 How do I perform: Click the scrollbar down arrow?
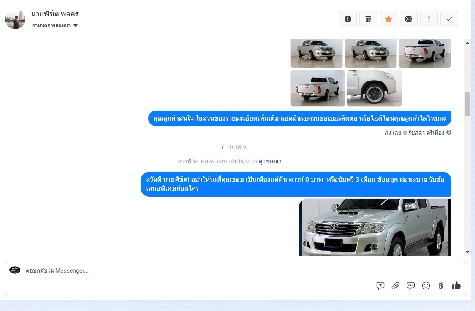[467, 252]
